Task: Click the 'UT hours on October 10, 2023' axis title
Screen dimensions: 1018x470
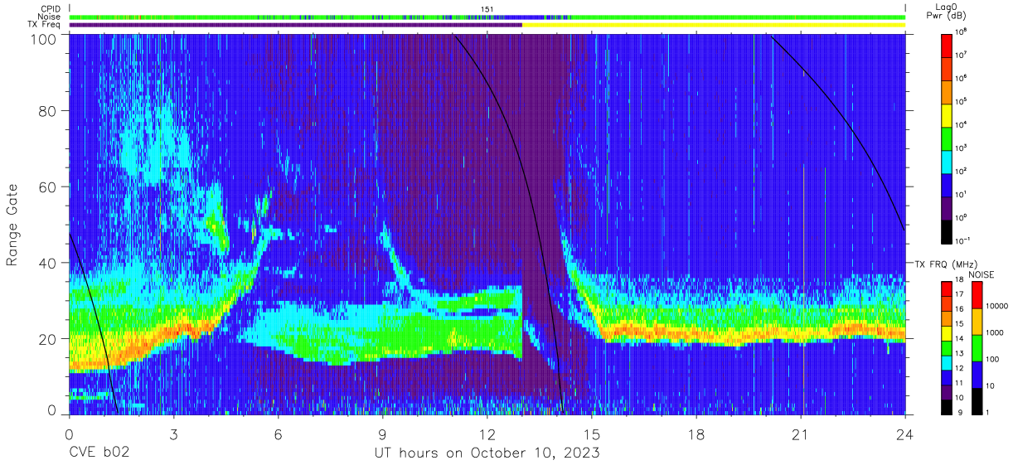Action: tap(487, 453)
